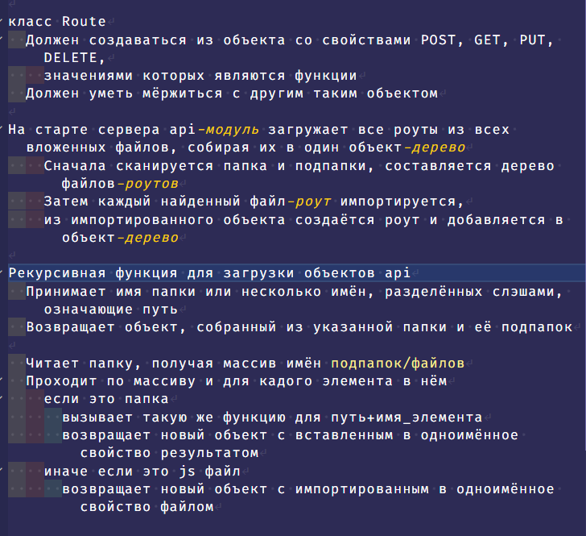Click line "если это папка"

tap(106, 399)
